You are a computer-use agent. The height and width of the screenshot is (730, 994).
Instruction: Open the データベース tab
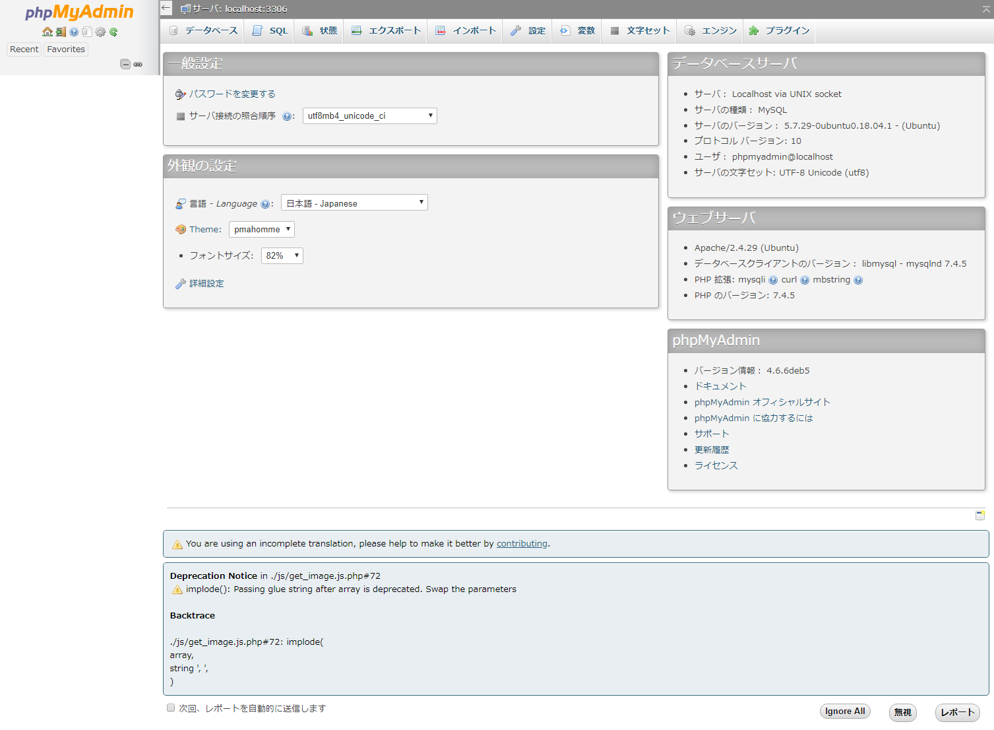click(203, 31)
